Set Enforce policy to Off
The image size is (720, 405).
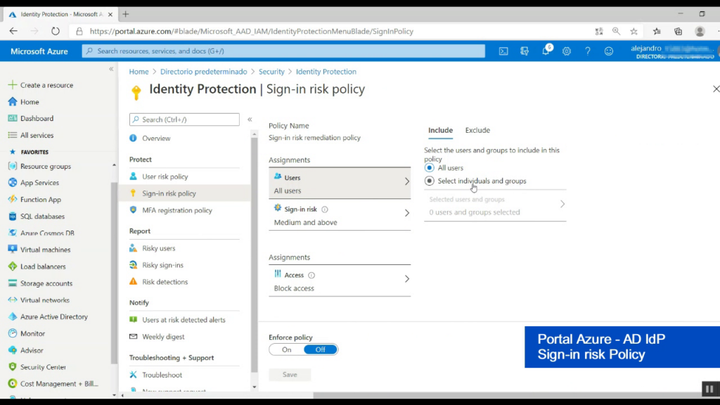321,350
